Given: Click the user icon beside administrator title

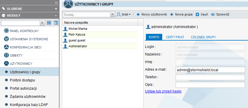Looking at the screenshot, I should (148, 27).
